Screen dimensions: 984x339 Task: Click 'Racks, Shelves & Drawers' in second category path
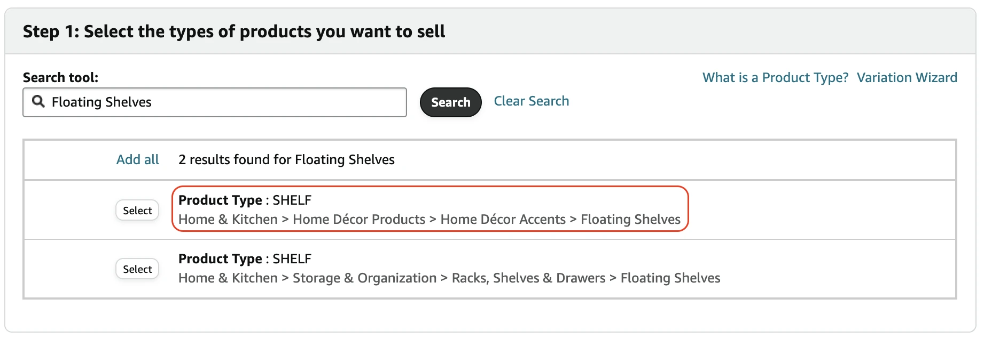[528, 278]
